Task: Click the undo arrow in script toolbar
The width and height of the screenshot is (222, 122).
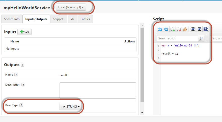Action: 160,29
